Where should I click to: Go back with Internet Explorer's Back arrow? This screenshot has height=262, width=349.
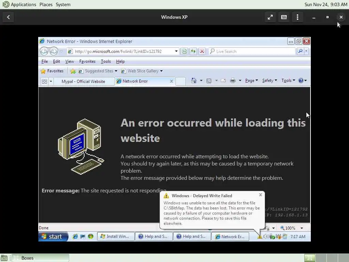[x=44, y=52]
